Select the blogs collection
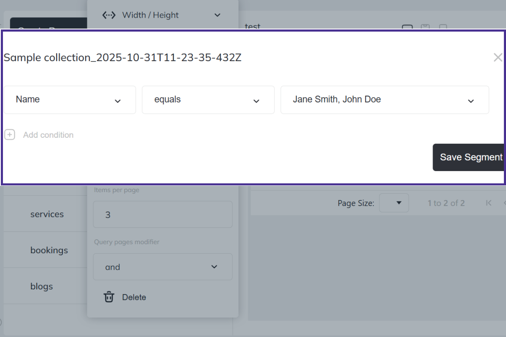Image resolution: width=506 pixels, height=337 pixels. pyautogui.click(x=41, y=286)
